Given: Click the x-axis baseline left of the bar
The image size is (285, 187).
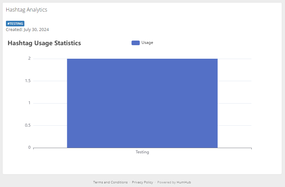Looking at the screenshot, I should [49, 148].
